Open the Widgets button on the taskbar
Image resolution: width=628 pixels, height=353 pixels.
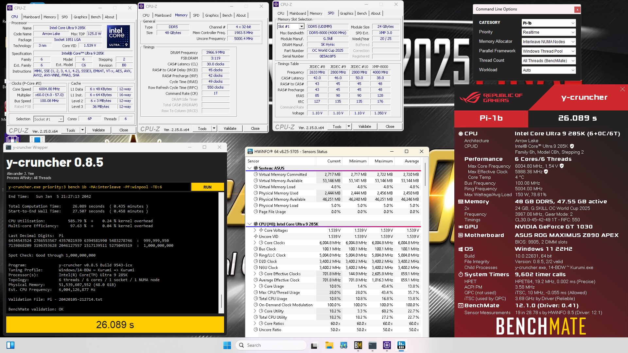tap(10, 345)
